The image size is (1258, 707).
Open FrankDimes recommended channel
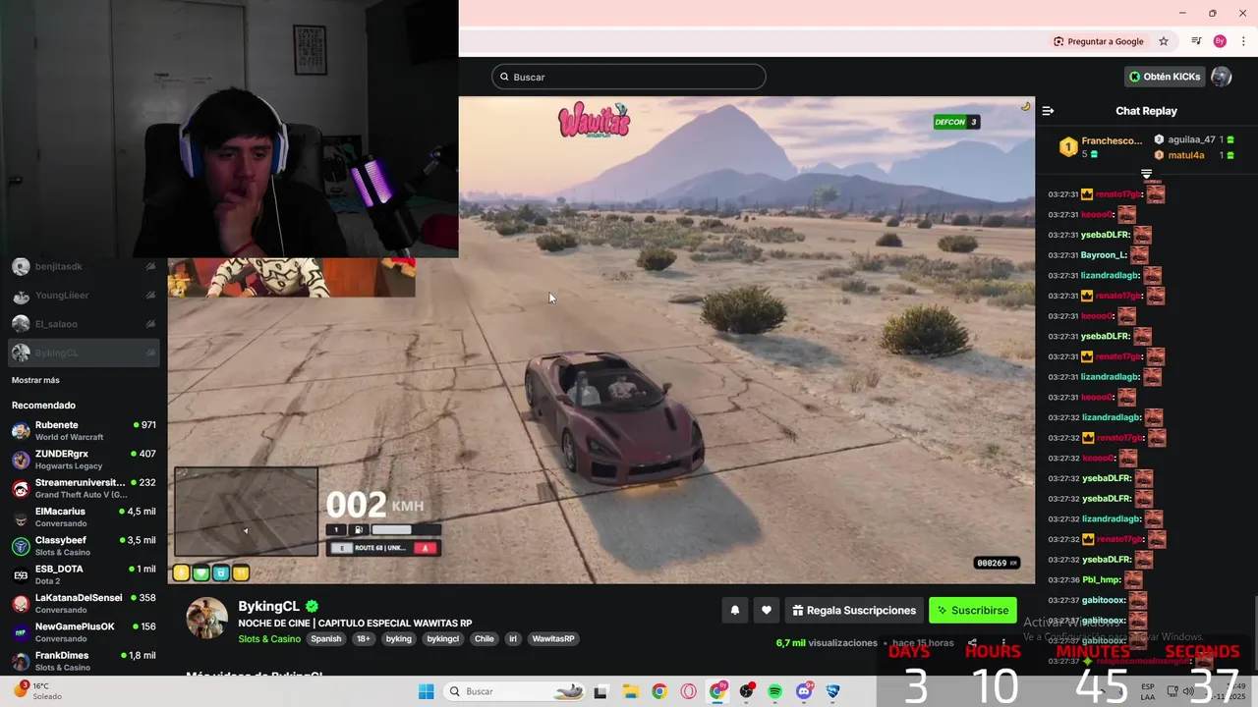click(x=84, y=660)
